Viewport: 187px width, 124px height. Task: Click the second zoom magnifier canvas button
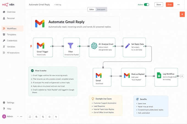(43, 117)
